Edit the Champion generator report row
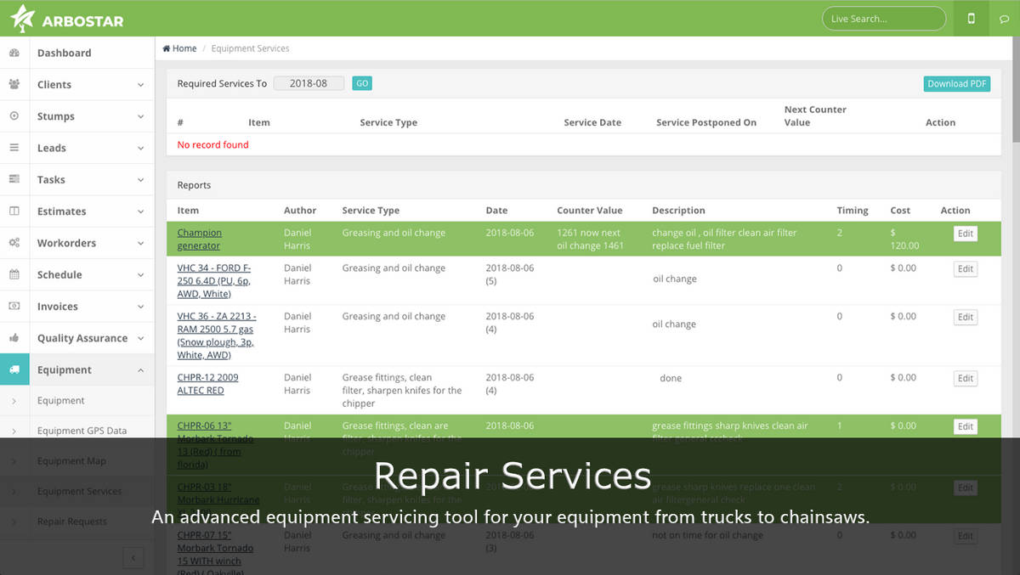Screen dimensions: 1020x575 tap(965, 234)
